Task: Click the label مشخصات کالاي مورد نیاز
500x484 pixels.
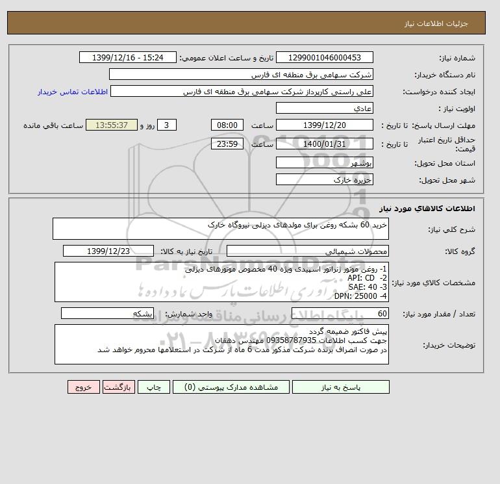Action: pos(433,283)
